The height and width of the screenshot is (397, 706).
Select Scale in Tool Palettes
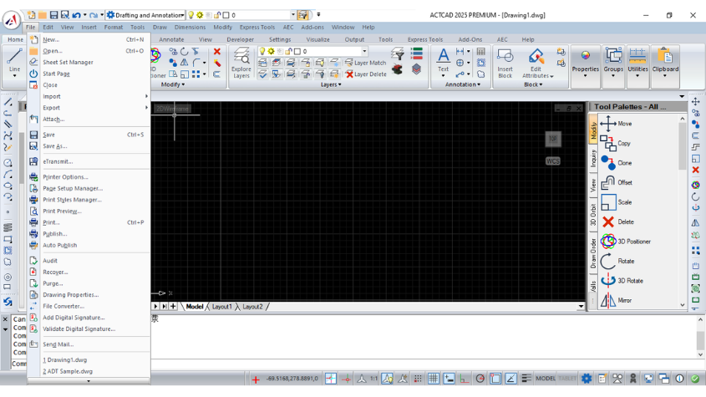coord(616,202)
